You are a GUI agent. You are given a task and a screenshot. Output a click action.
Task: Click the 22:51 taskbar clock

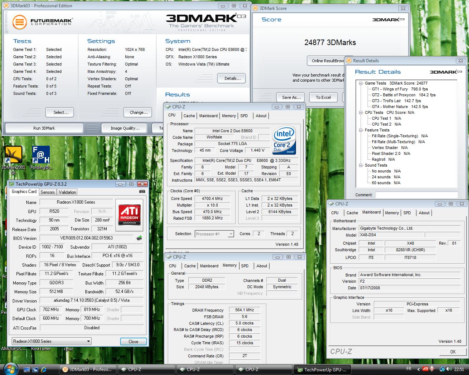click(x=459, y=370)
